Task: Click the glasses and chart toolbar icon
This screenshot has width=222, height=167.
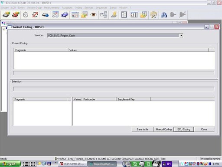Action: [55, 15]
